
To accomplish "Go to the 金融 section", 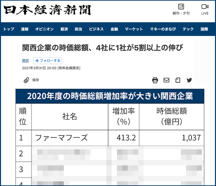I will [114, 29].
